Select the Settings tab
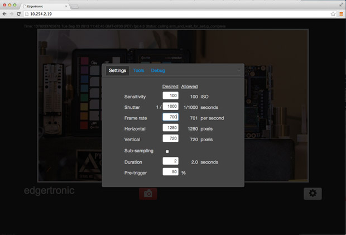Screen dimensions: 346x235 [x=117, y=71]
